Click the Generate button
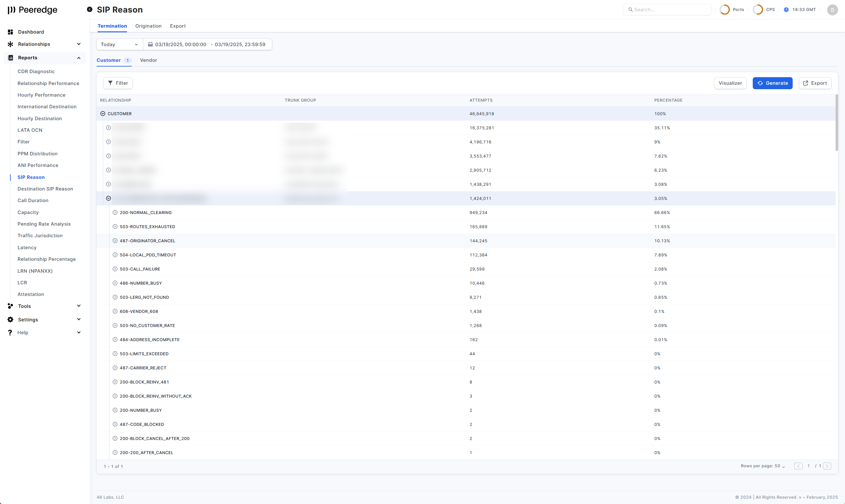845x504 pixels. pos(772,83)
